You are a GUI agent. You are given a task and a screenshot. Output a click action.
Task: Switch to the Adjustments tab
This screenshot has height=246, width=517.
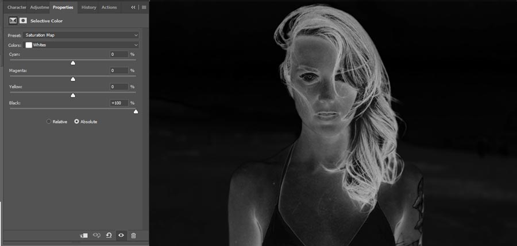pyautogui.click(x=39, y=7)
